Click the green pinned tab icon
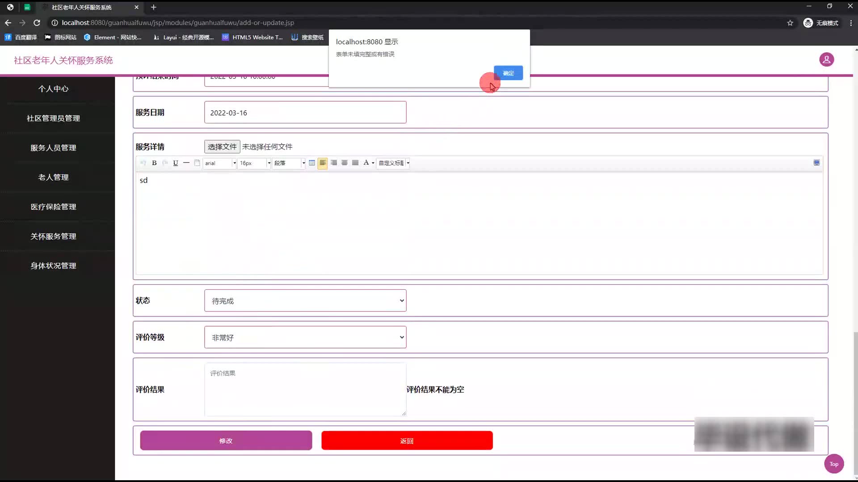 pos(27,7)
